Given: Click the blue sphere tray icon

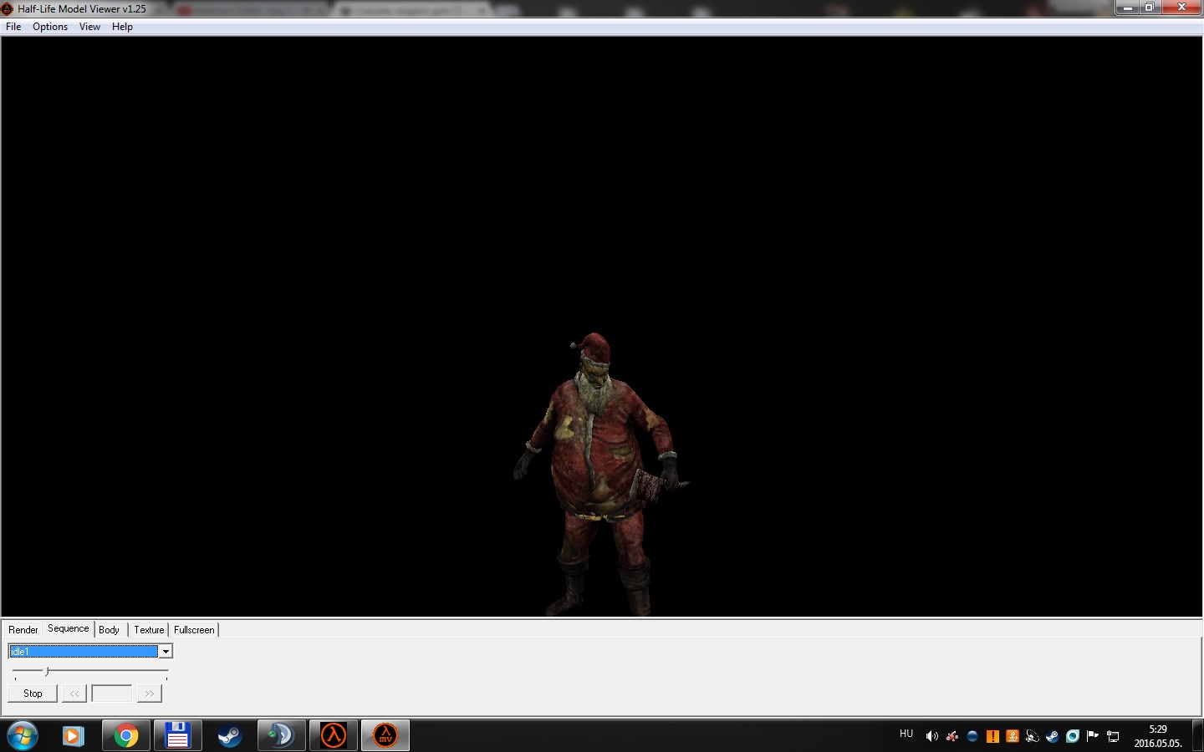Looking at the screenshot, I should tap(972, 736).
